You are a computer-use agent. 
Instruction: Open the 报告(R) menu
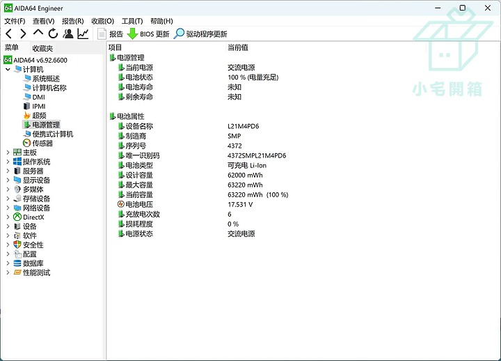[x=73, y=21]
